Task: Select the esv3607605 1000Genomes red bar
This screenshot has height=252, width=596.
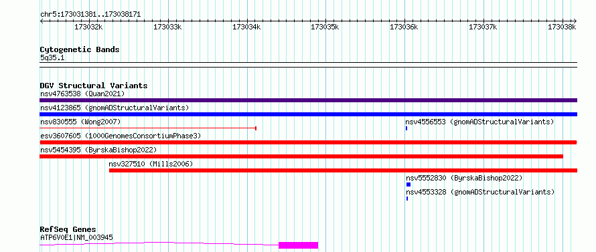Action: 308,142
